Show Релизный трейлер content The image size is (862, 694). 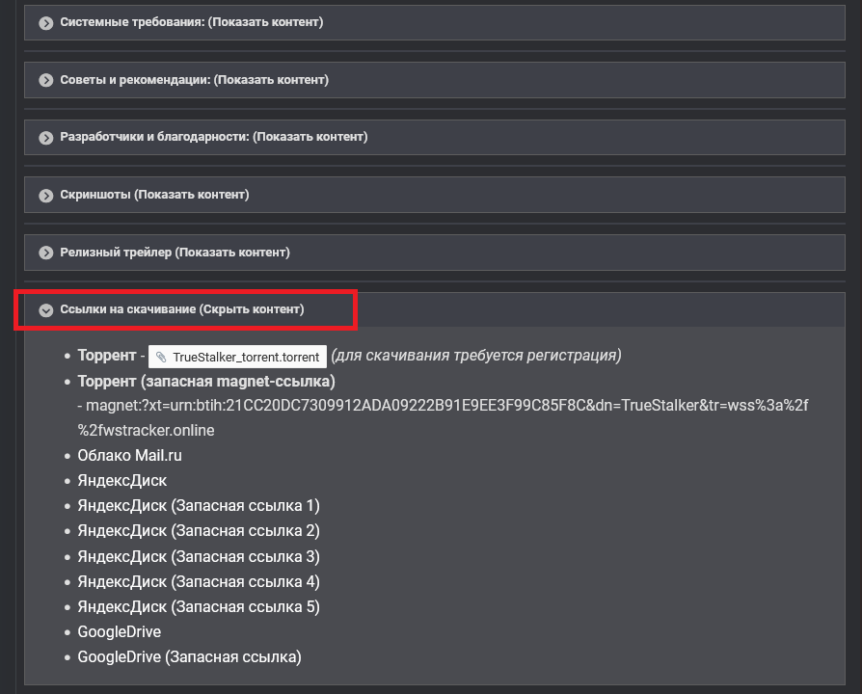point(175,253)
